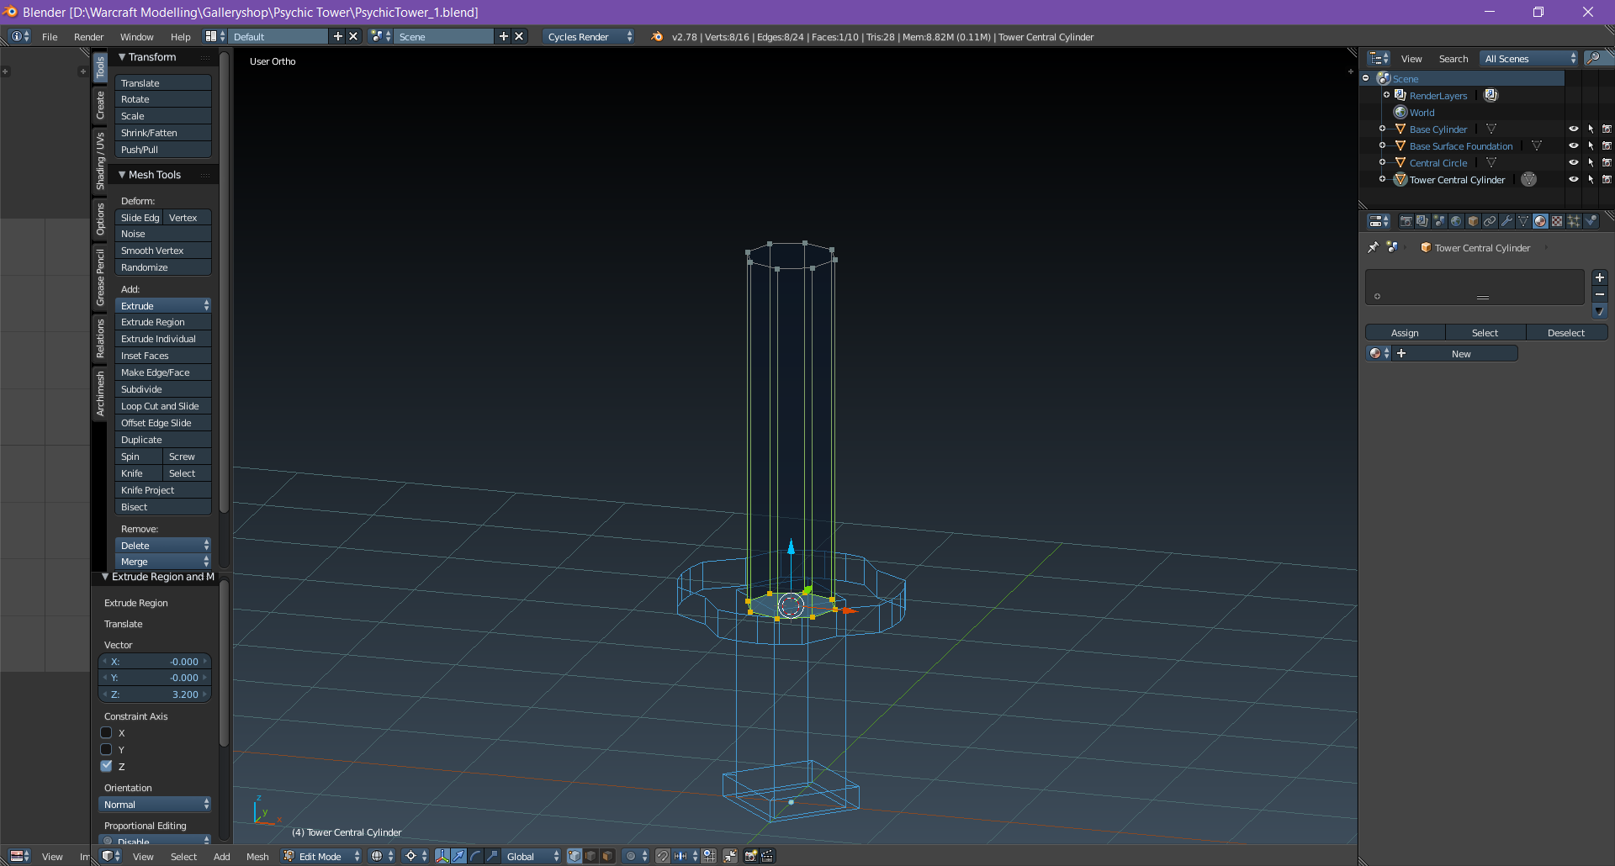Select edge select mode
The width and height of the screenshot is (1615, 866).
(590, 856)
